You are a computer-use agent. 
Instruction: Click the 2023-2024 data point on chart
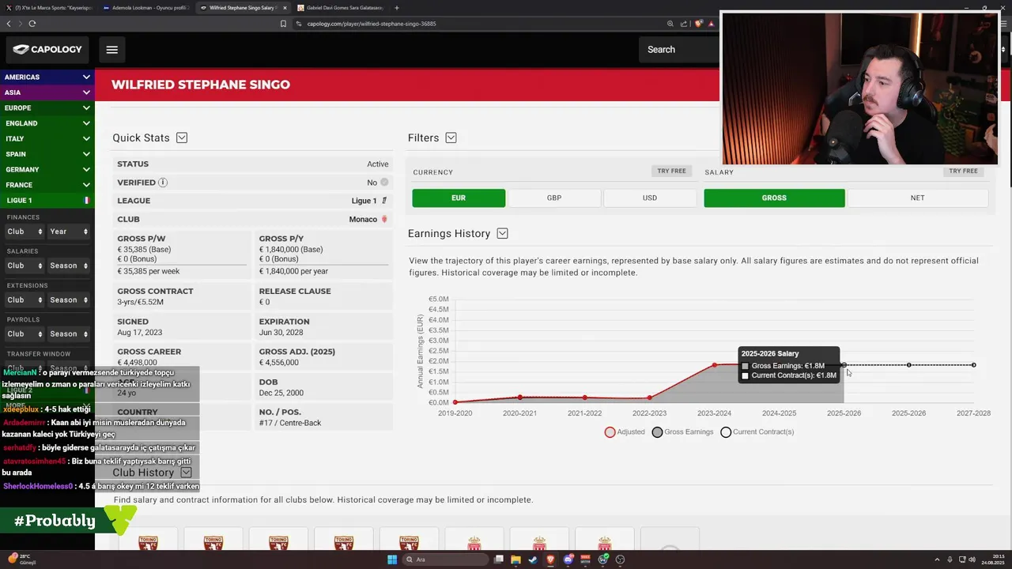(x=715, y=365)
